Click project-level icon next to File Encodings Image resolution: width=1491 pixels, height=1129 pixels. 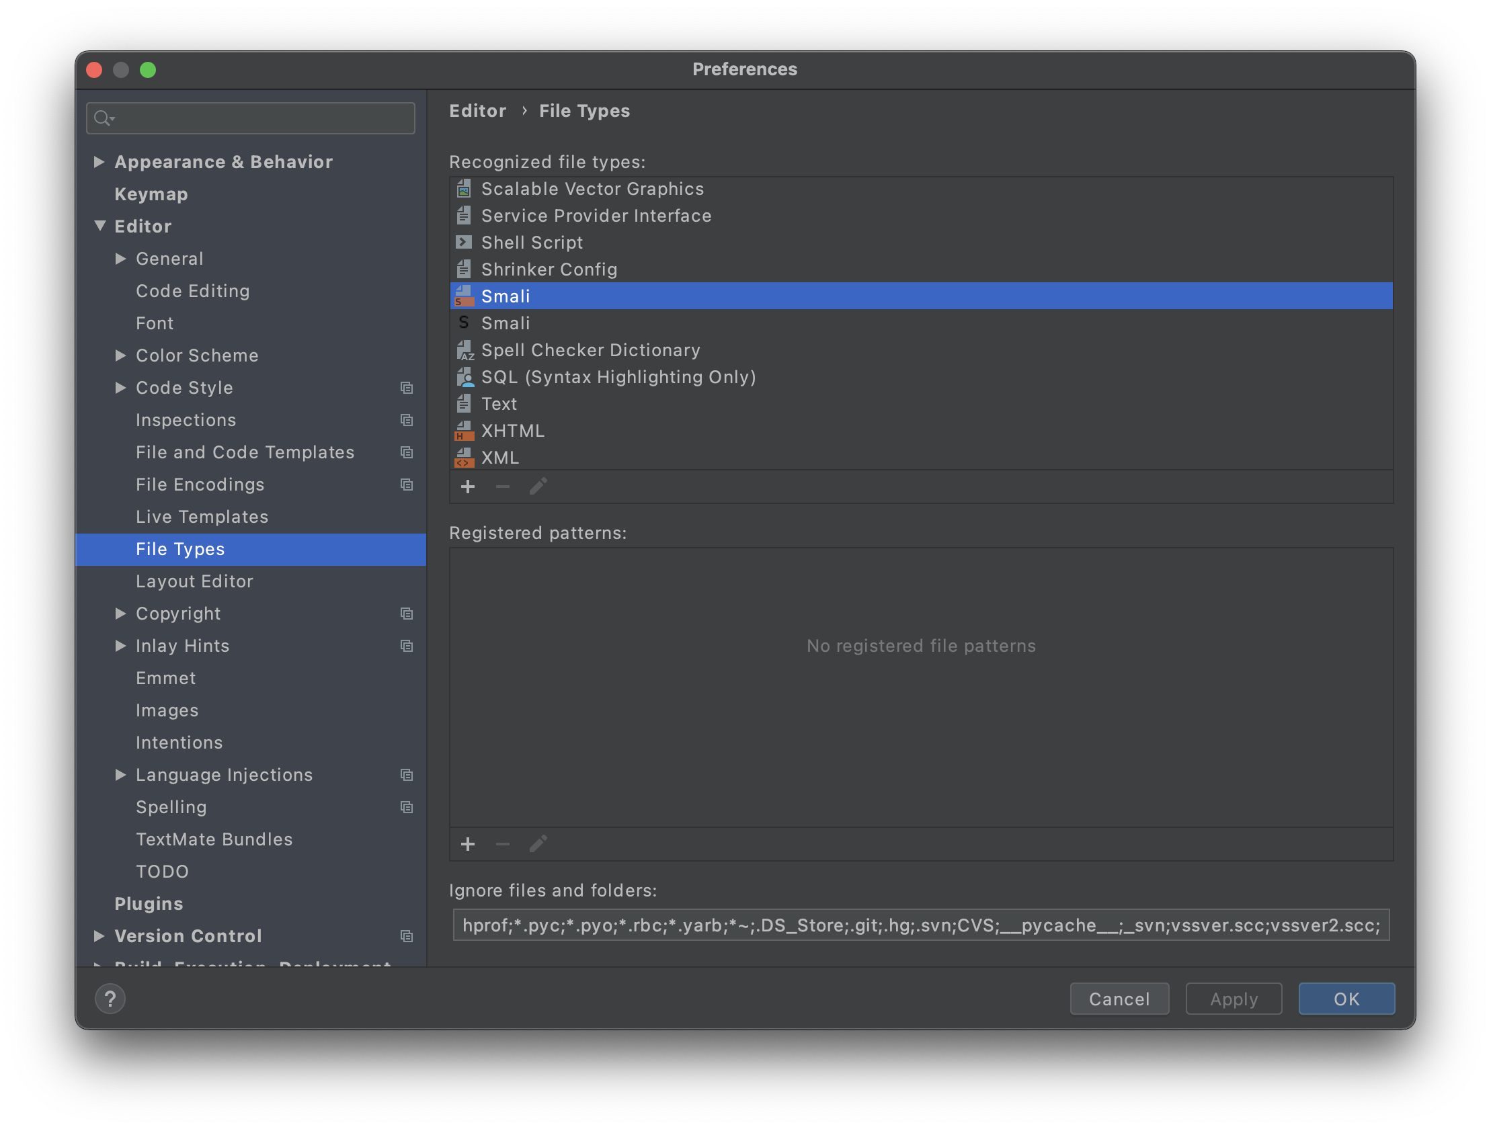[407, 485]
